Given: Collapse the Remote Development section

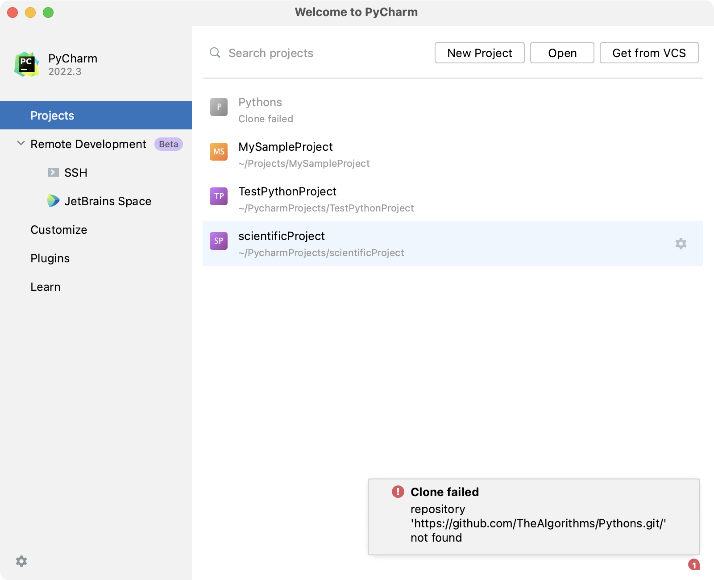Looking at the screenshot, I should point(20,143).
